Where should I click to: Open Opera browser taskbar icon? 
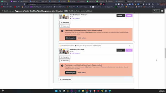pos(75,91)
